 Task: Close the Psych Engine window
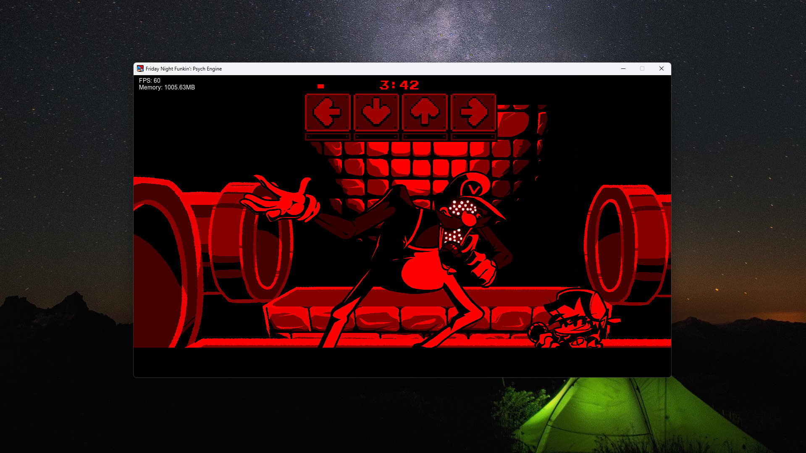(662, 69)
